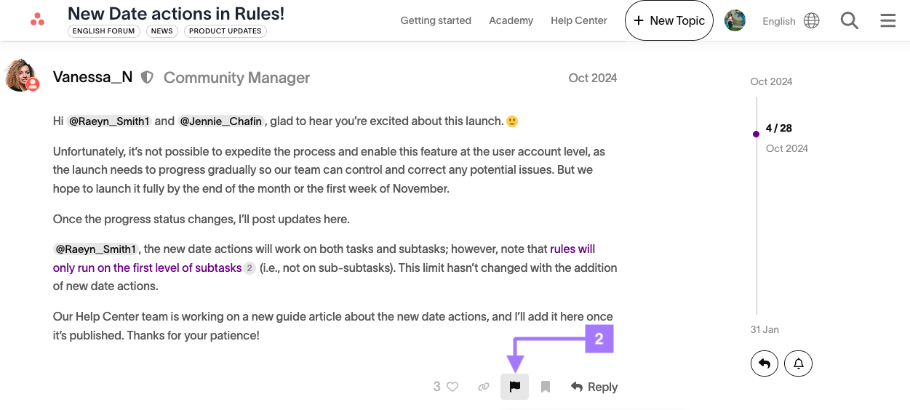Open the hamburger menu icon

click(x=887, y=20)
